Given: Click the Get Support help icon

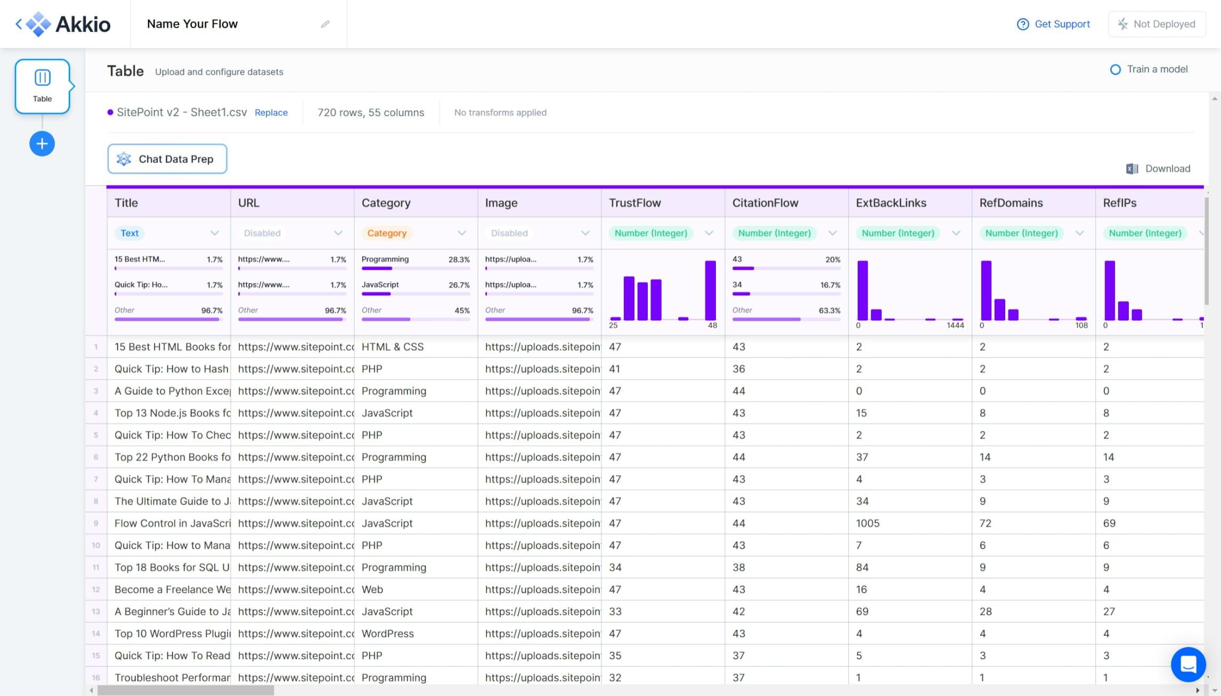Looking at the screenshot, I should coord(1022,24).
